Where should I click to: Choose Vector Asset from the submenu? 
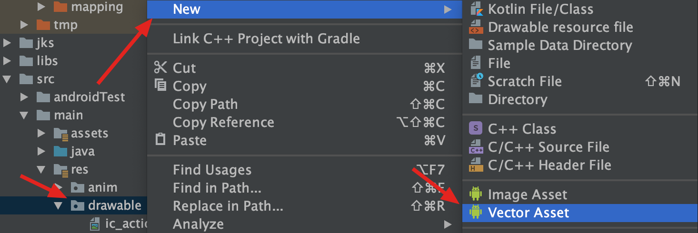point(528,213)
